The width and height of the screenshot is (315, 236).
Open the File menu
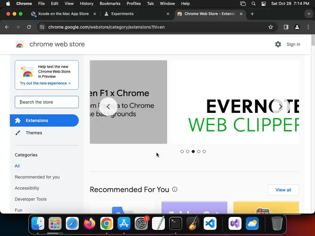[x=42, y=4]
